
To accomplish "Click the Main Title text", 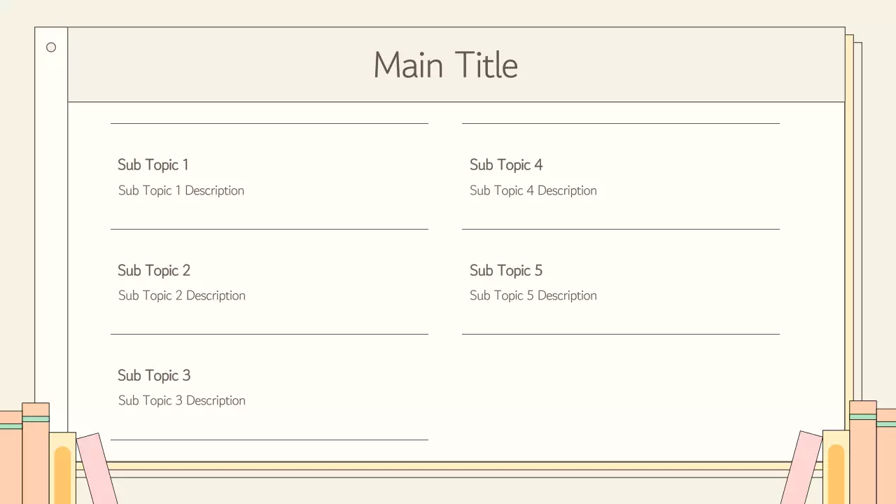I will [446, 65].
